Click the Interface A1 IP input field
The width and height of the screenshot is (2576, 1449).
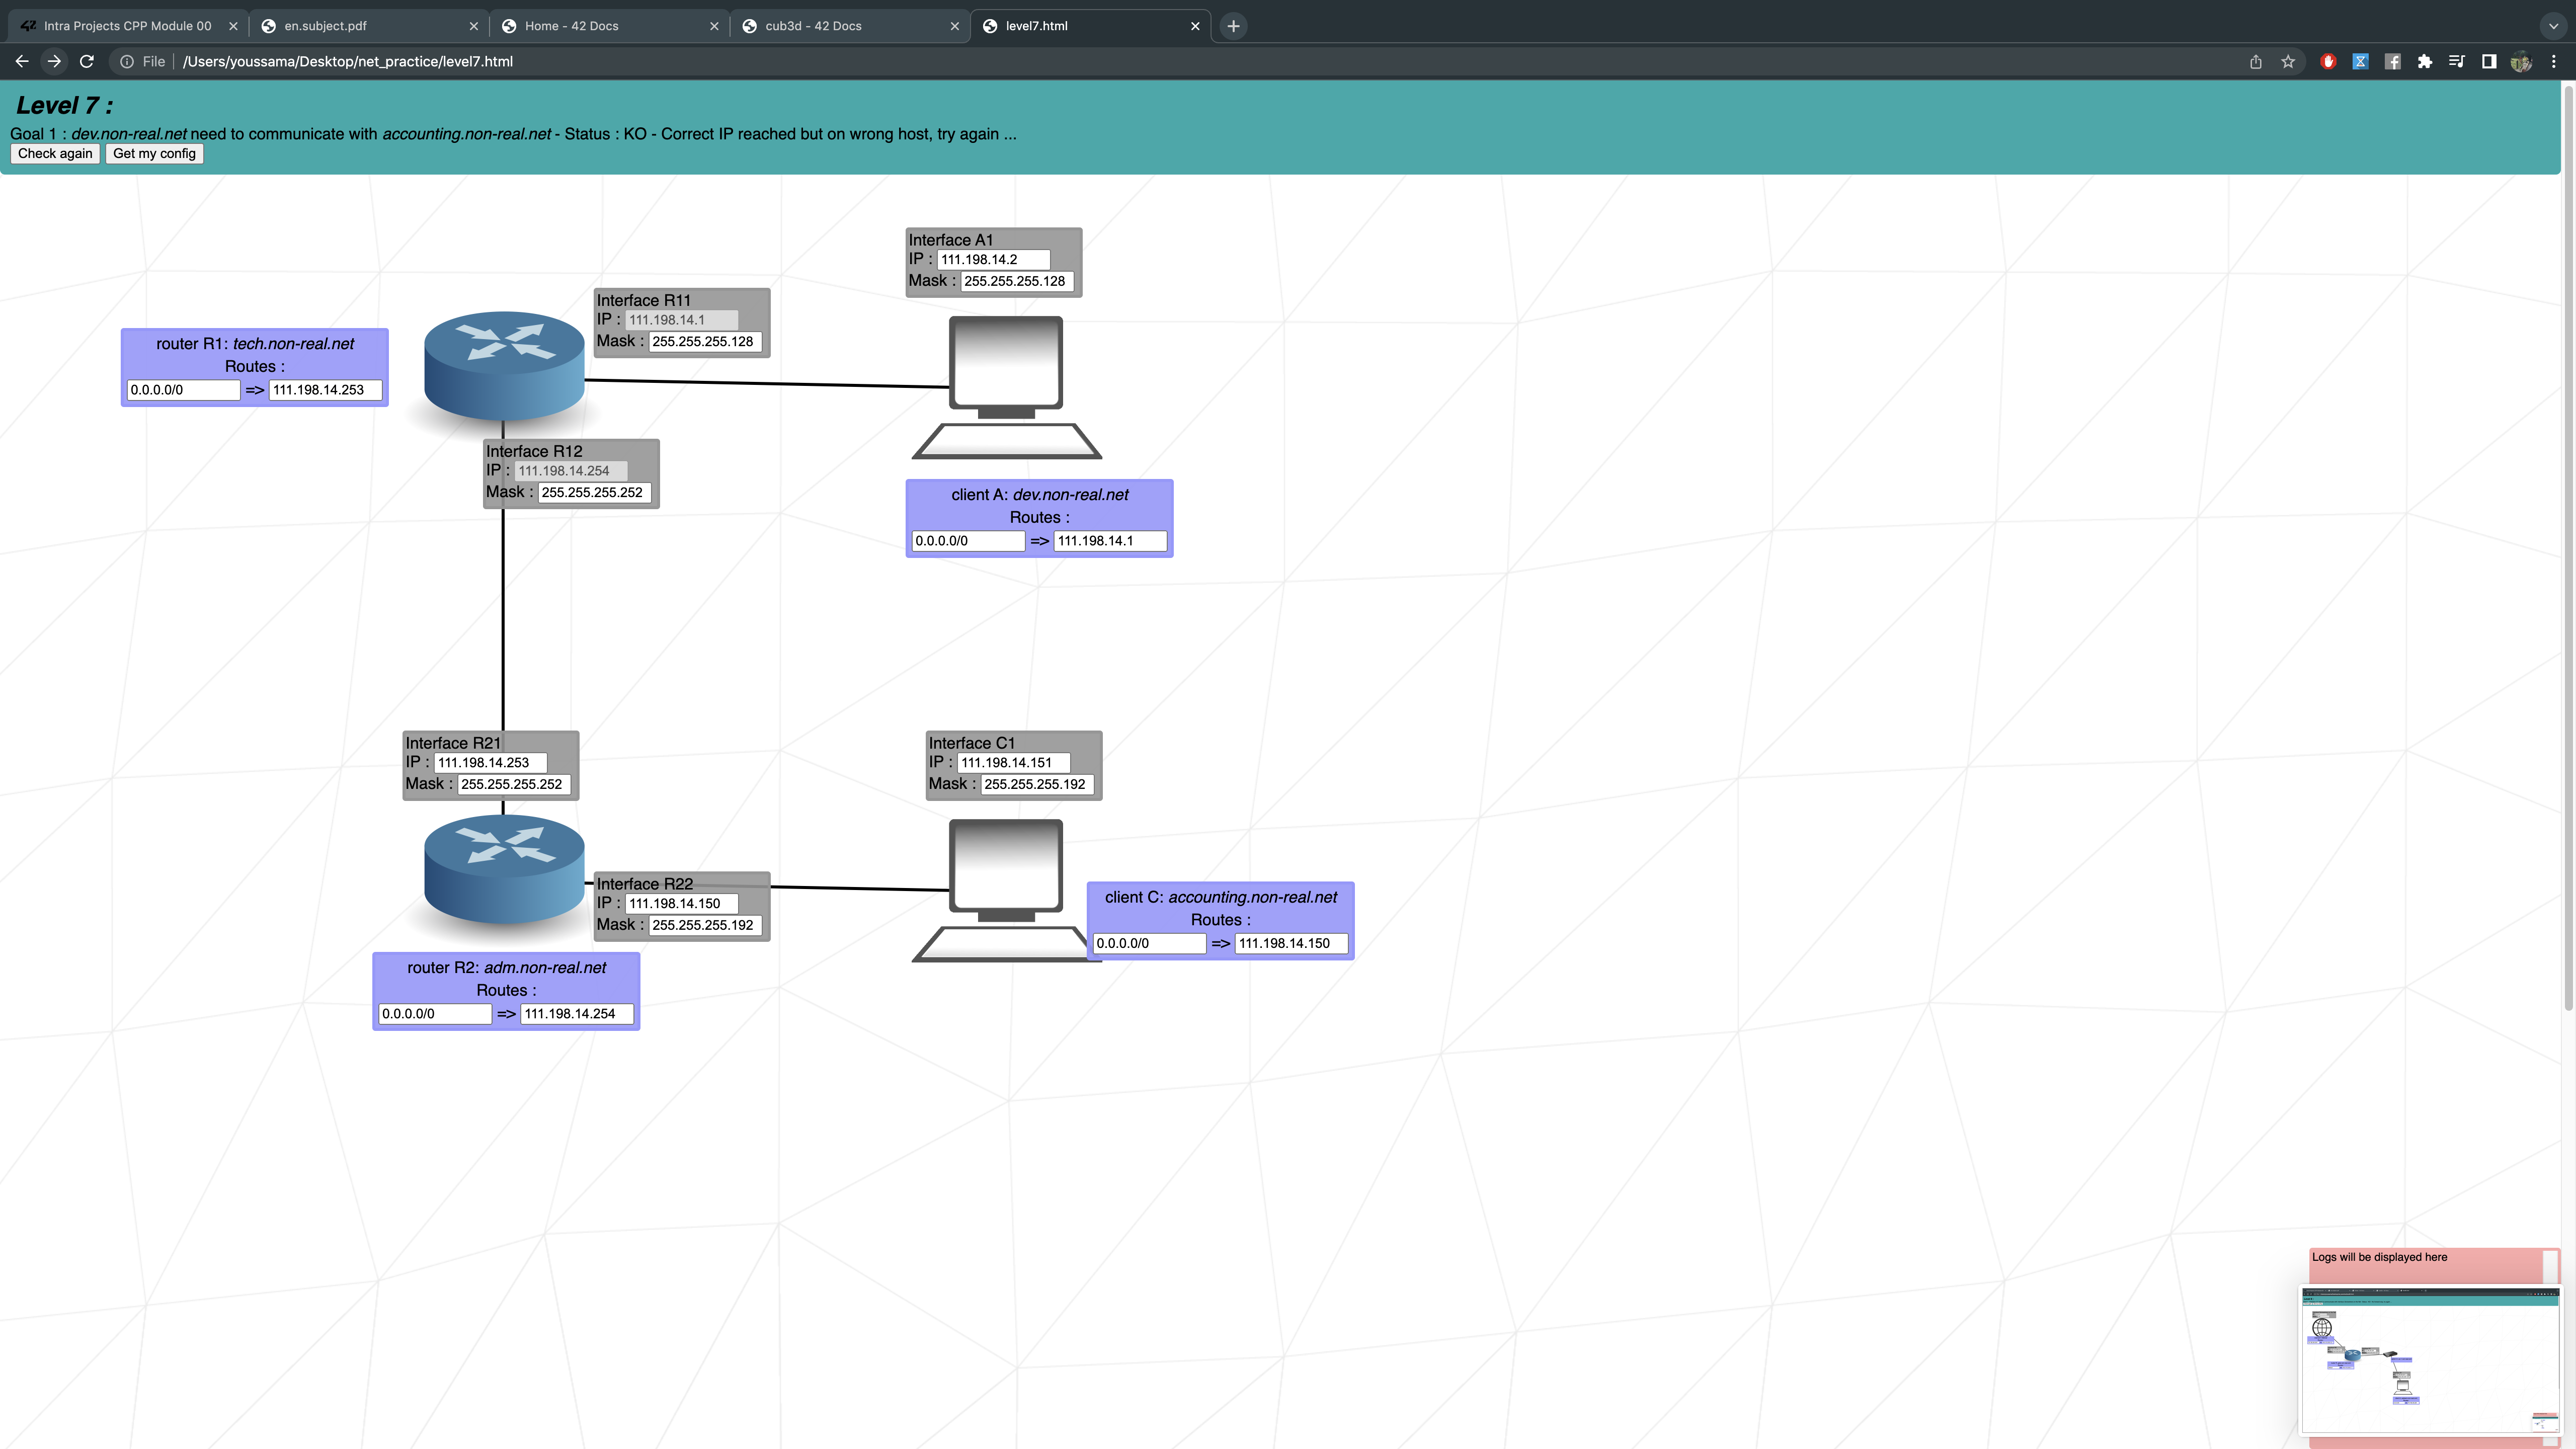(x=994, y=259)
